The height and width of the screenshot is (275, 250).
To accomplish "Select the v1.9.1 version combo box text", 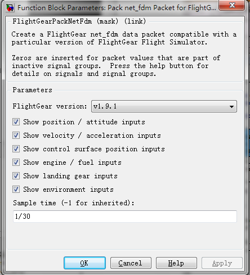I will 105,106.
